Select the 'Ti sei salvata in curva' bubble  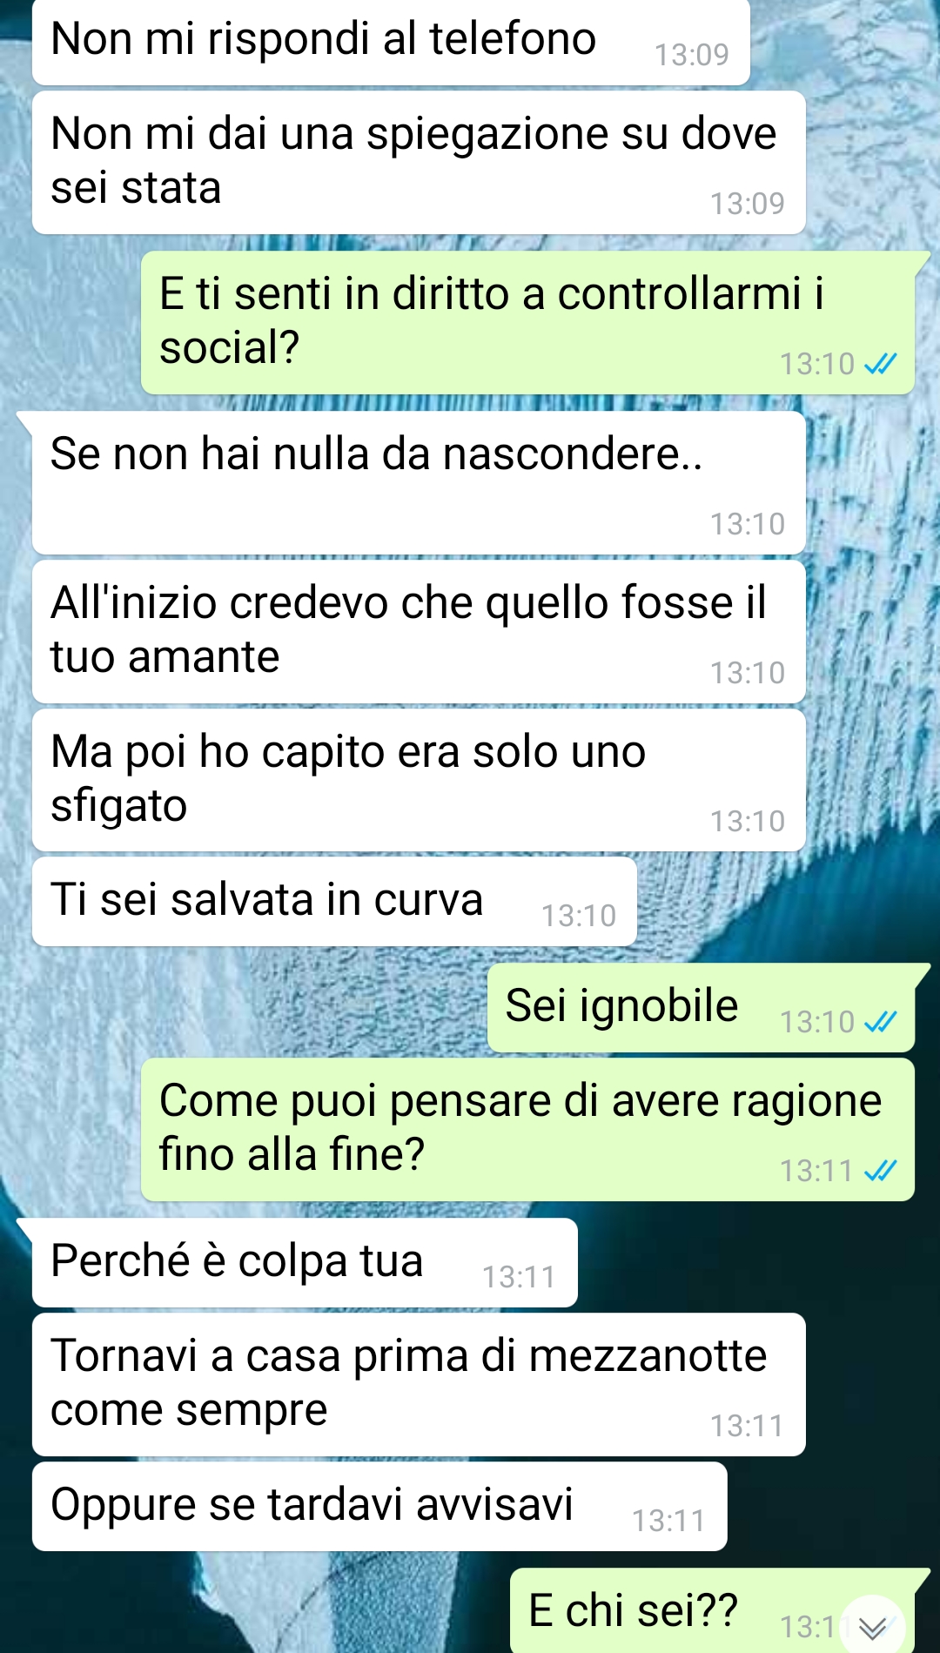pyautogui.click(x=334, y=901)
